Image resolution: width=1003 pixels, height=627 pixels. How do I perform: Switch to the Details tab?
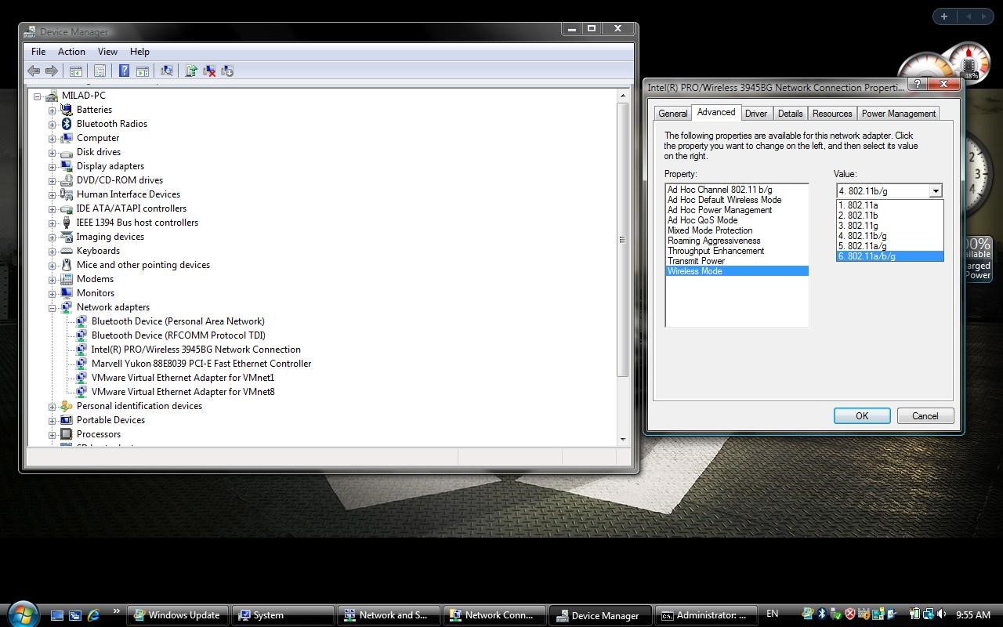tap(790, 114)
